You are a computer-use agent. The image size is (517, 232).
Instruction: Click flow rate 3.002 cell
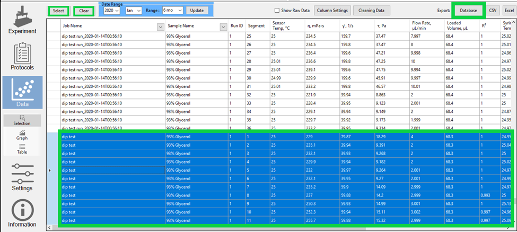tap(427, 212)
